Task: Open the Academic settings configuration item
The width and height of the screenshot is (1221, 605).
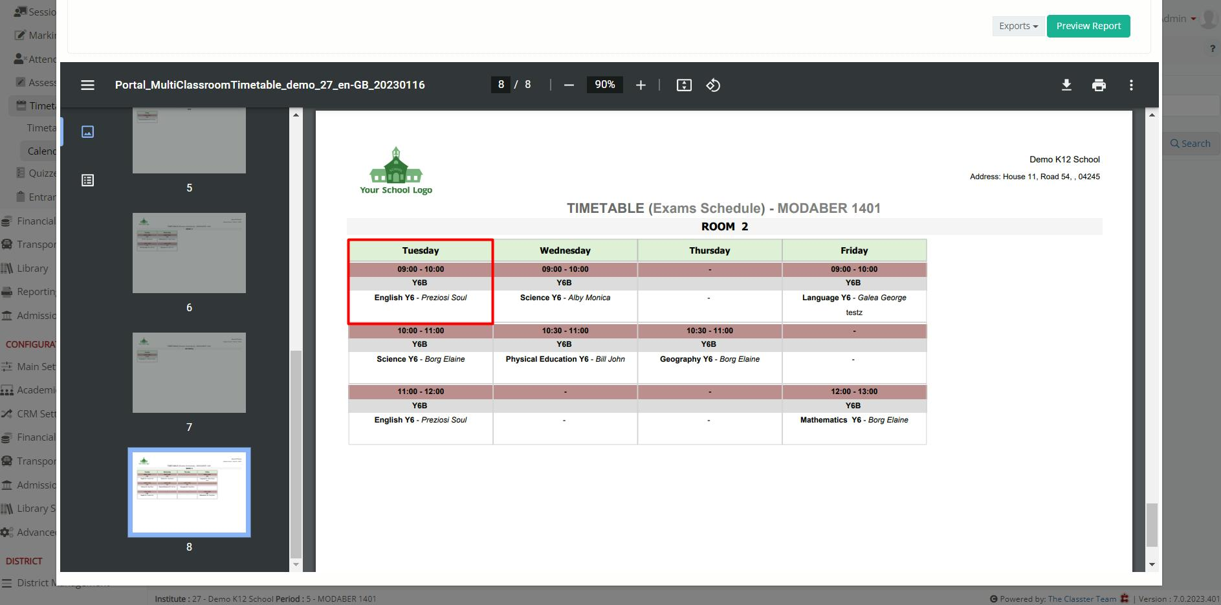Action: [28, 390]
